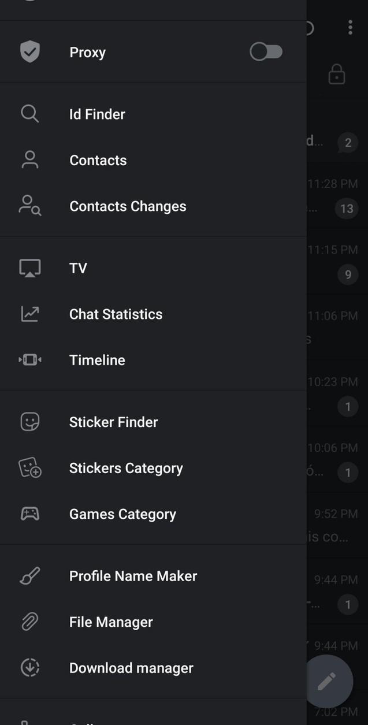The width and height of the screenshot is (368, 725).
Task: Tap the unread badge showing 9
Action: 348,274
